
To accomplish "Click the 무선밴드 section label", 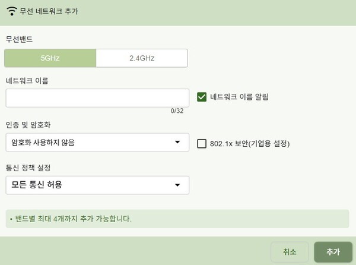I will [20, 39].
